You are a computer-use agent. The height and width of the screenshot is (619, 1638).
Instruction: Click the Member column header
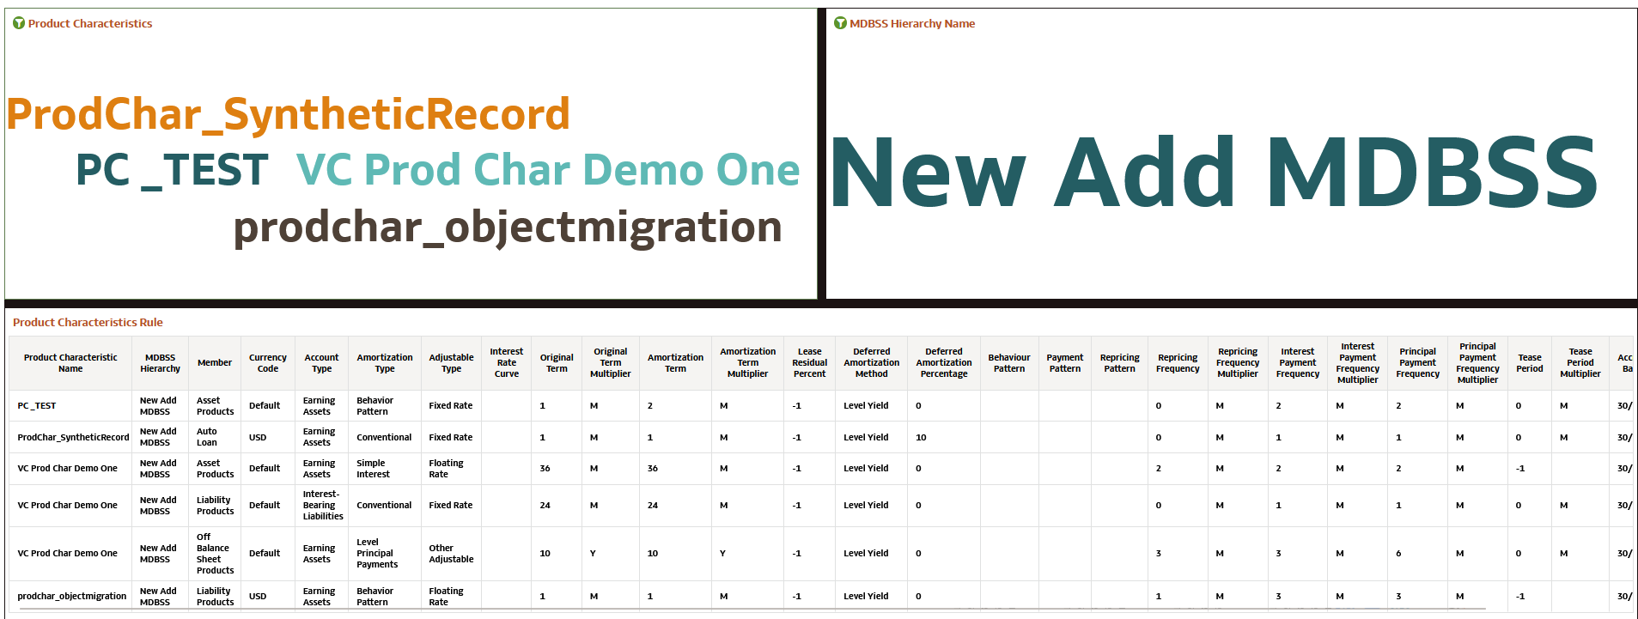pos(215,363)
